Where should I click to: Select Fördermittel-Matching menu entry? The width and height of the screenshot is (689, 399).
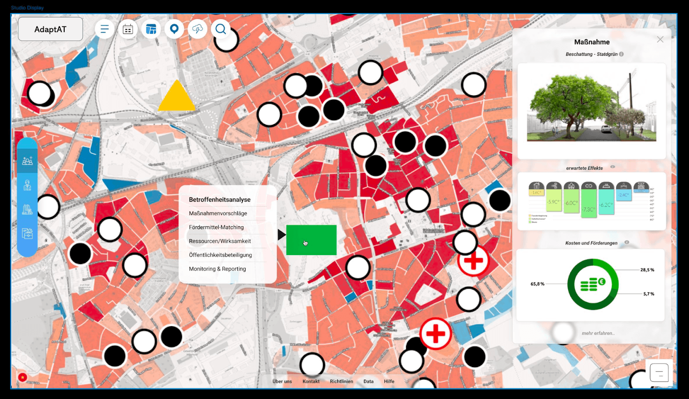click(216, 228)
